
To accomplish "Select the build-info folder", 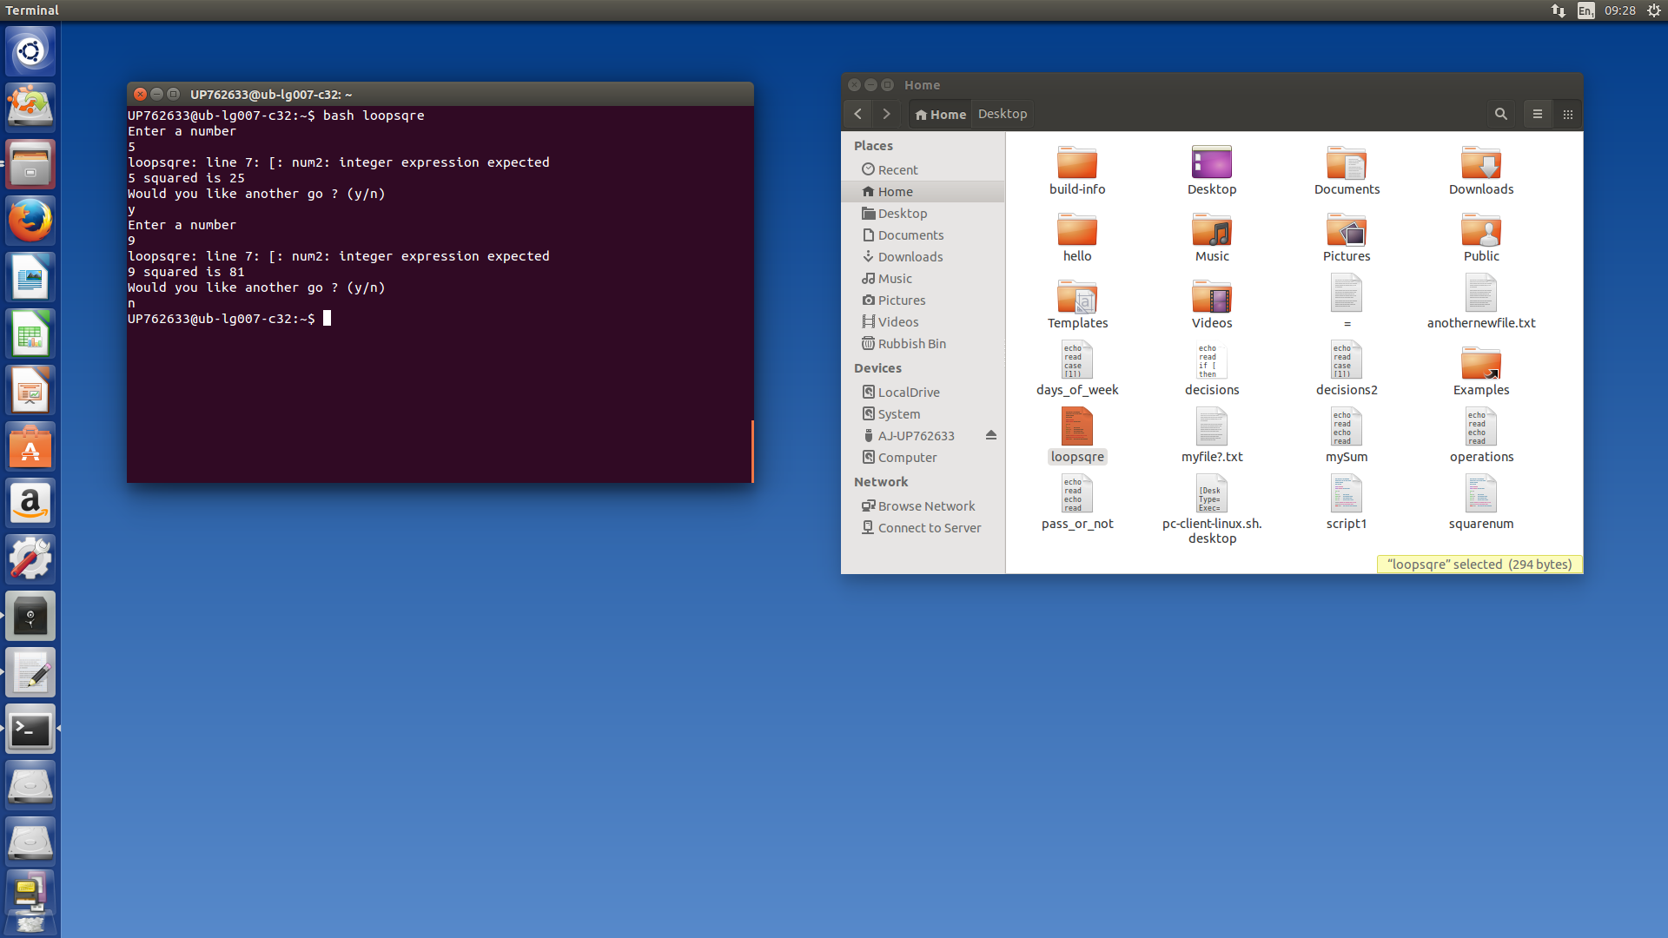I will [1077, 170].
